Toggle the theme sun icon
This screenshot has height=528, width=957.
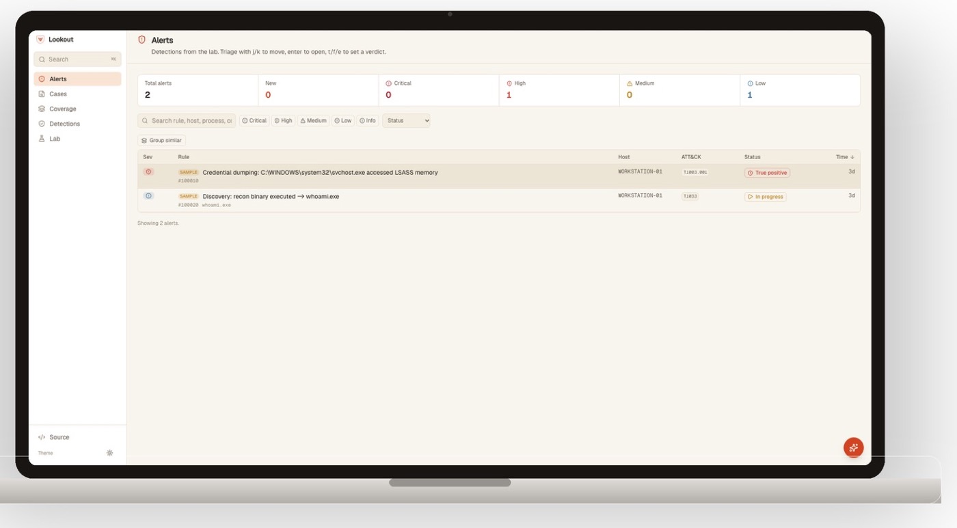tap(109, 453)
